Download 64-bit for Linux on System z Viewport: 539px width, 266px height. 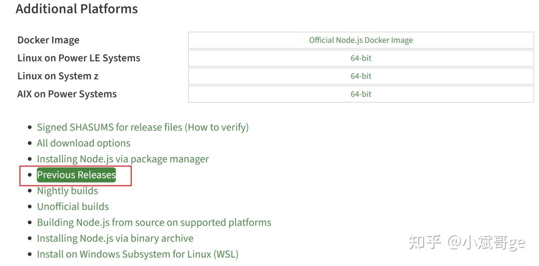coord(361,76)
